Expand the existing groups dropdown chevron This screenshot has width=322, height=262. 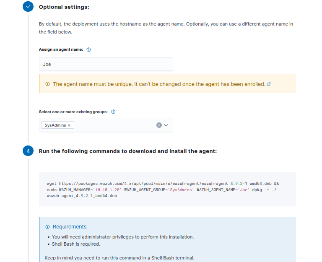pyautogui.click(x=166, y=125)
